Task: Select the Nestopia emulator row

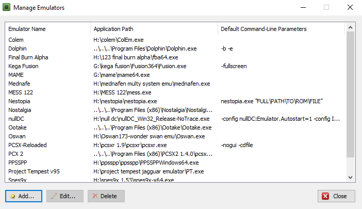Action: point(175,101)
